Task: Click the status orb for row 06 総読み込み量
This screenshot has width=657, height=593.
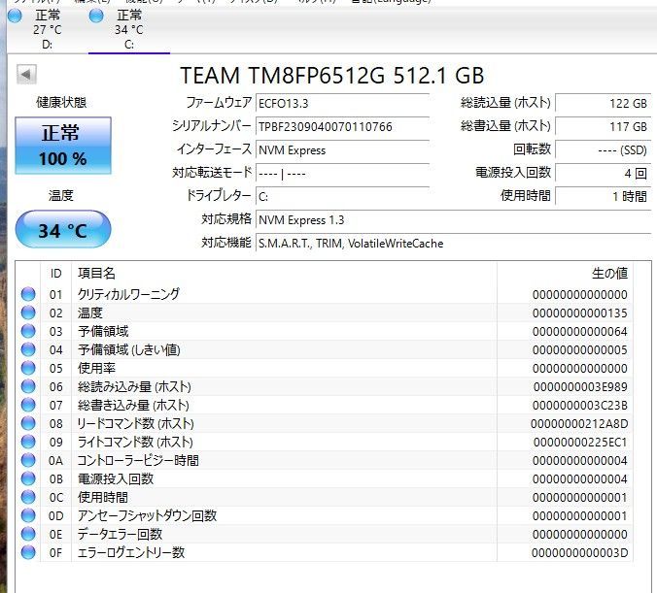Action: [x=28, y=386]
